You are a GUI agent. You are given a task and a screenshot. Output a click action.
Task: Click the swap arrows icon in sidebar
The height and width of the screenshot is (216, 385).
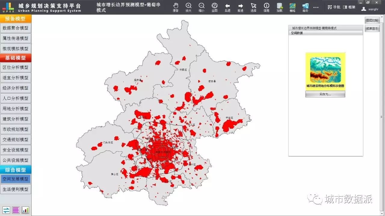tap(6, 210)
